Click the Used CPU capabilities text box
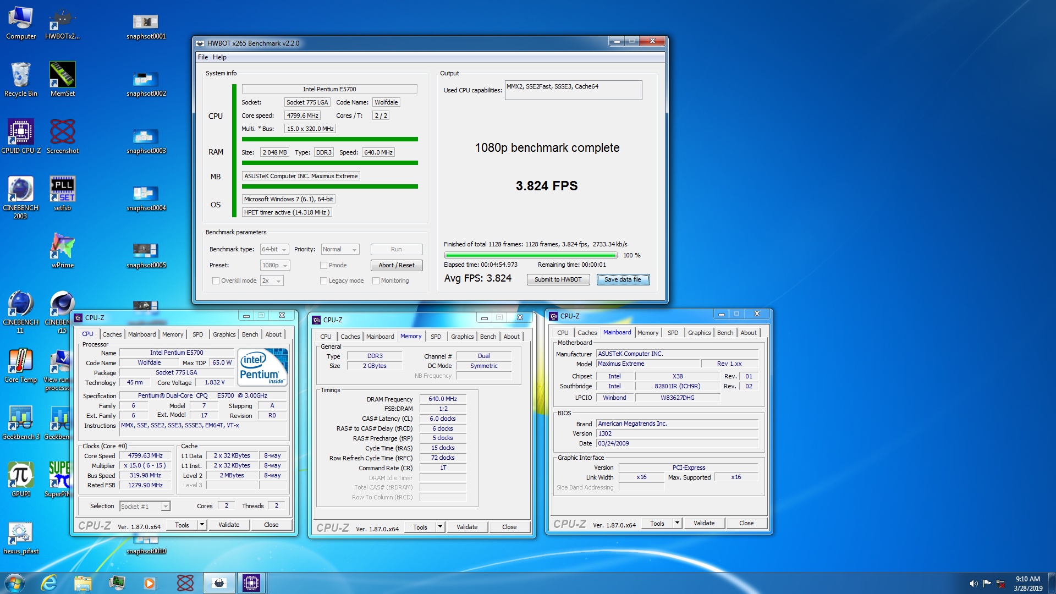The image size is (1056, 594). click(x=573, y=90)
